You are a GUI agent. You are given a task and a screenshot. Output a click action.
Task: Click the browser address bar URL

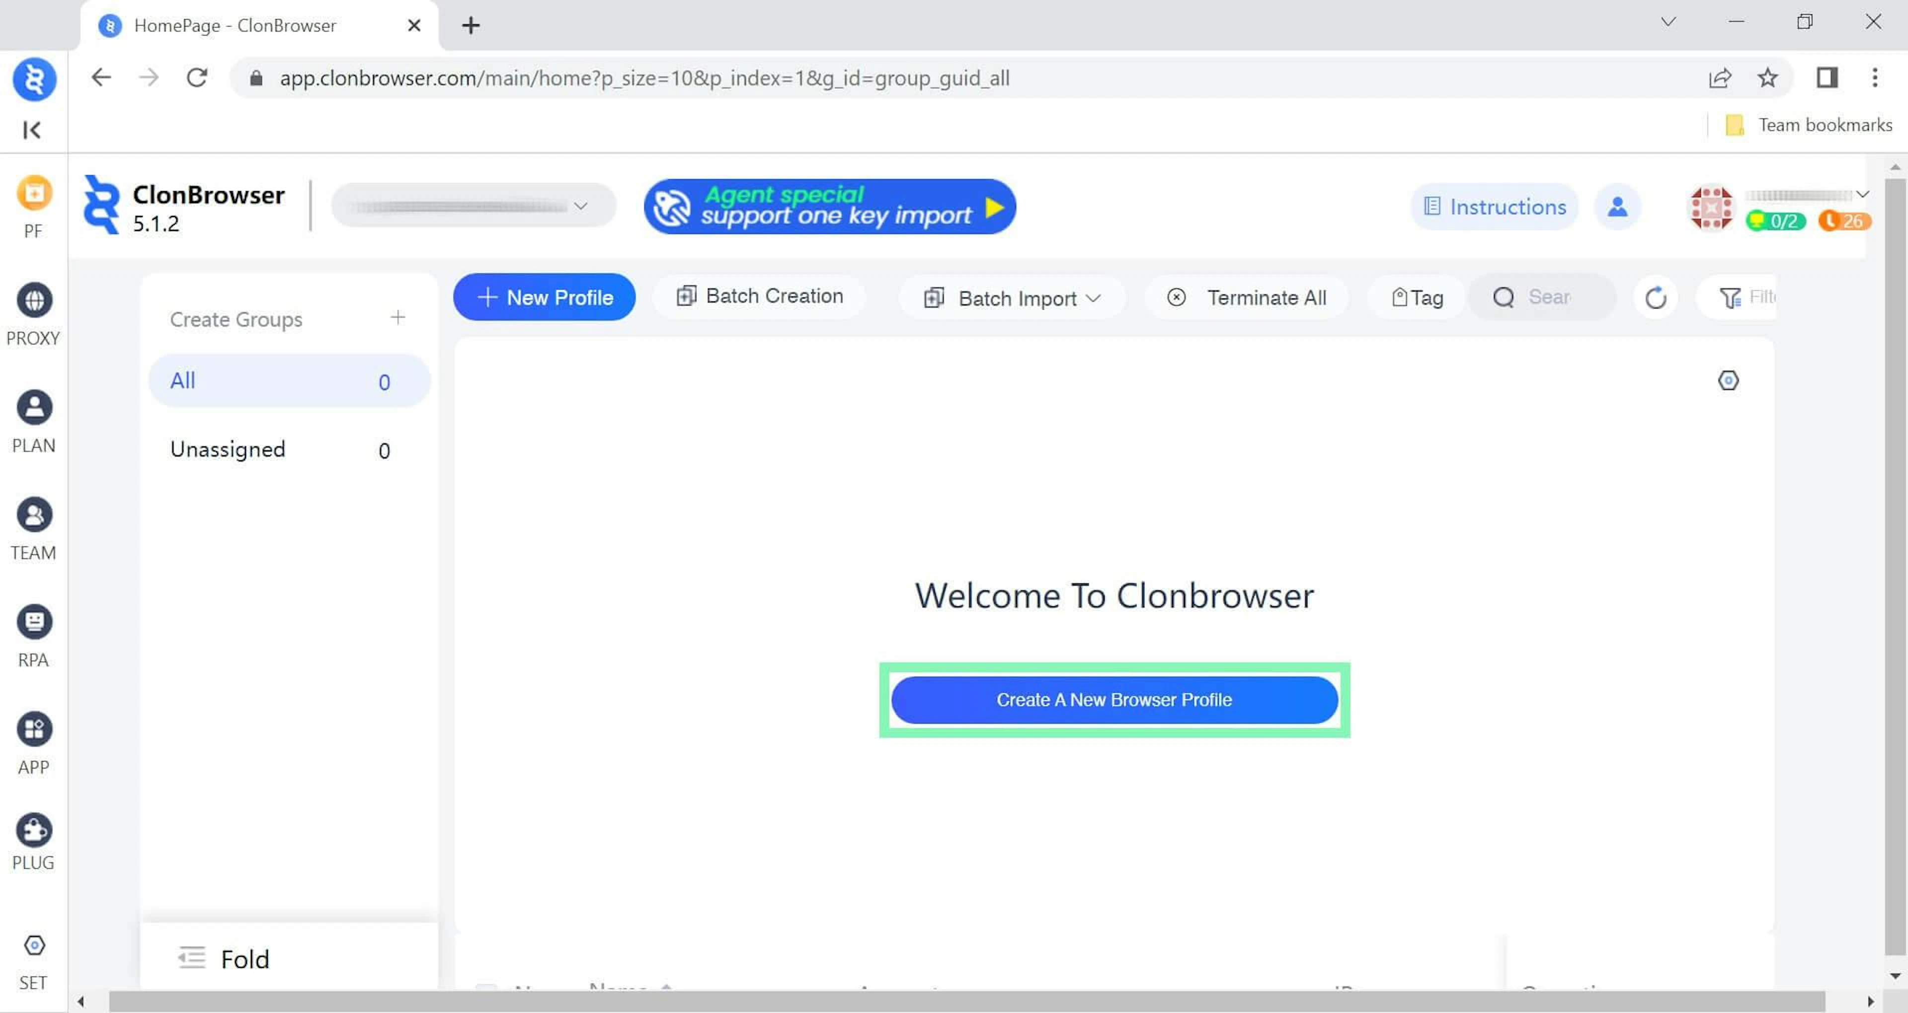click(644, 78)
